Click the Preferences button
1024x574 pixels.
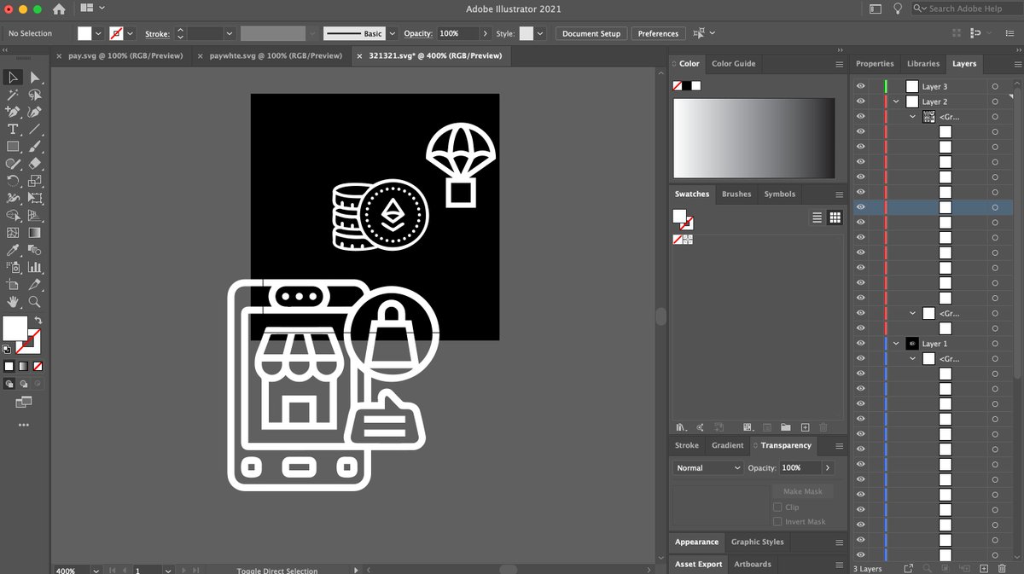click(x=658, y=33)
